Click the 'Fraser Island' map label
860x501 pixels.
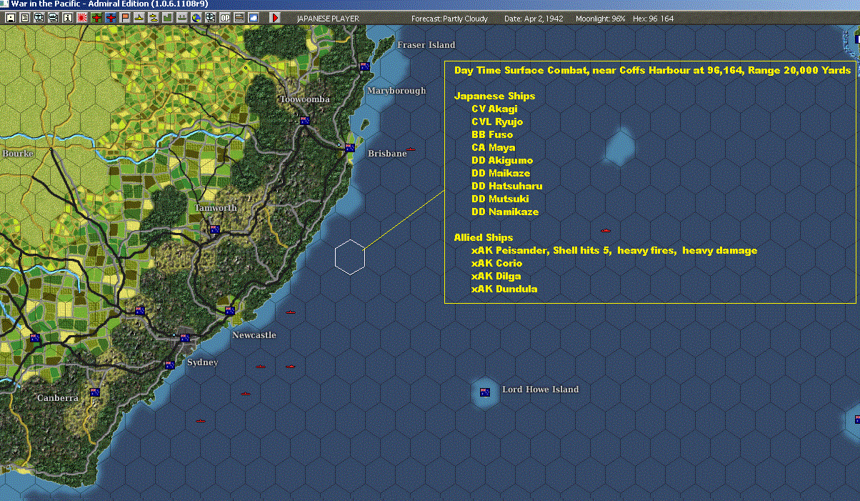click(426, 45)
